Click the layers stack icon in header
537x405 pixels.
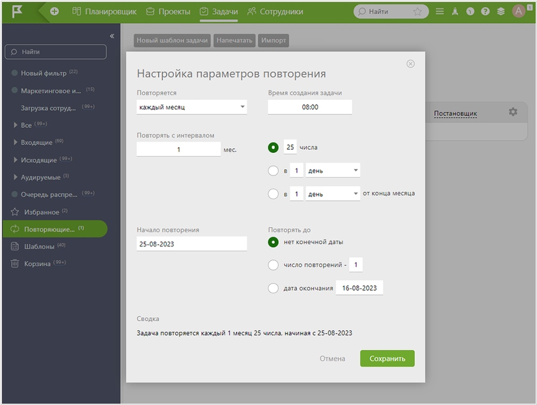point(501,12)
